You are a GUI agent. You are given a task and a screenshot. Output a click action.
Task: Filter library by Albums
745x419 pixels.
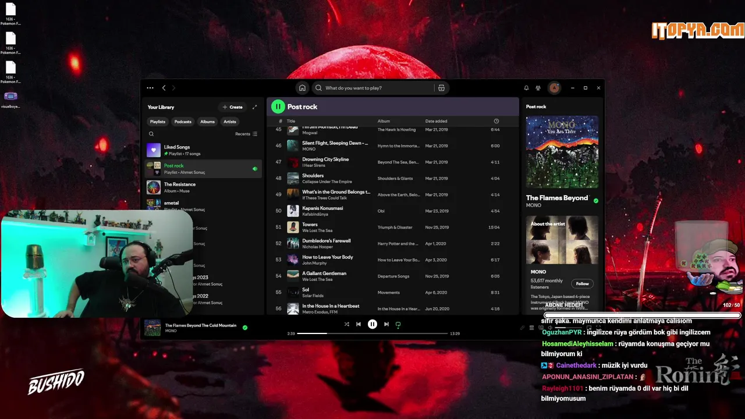(x=208, y=122)
